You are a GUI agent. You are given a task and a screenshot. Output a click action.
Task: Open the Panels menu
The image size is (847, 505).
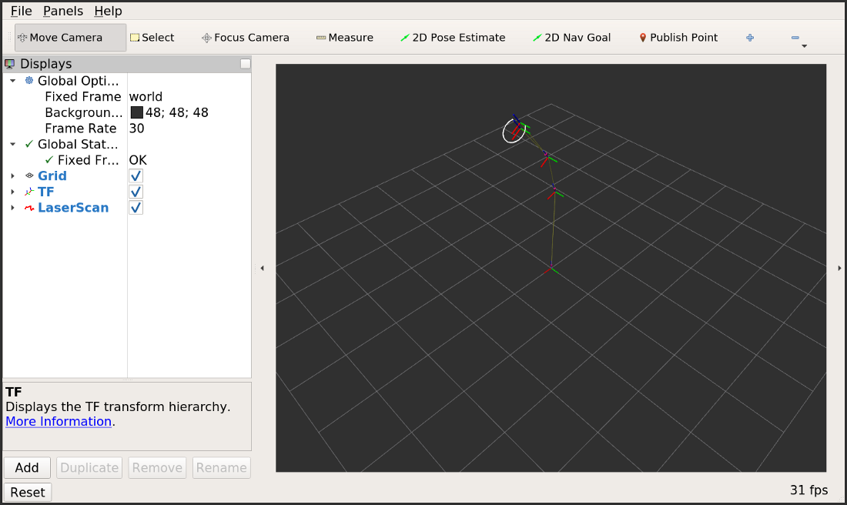click(62, 11)
